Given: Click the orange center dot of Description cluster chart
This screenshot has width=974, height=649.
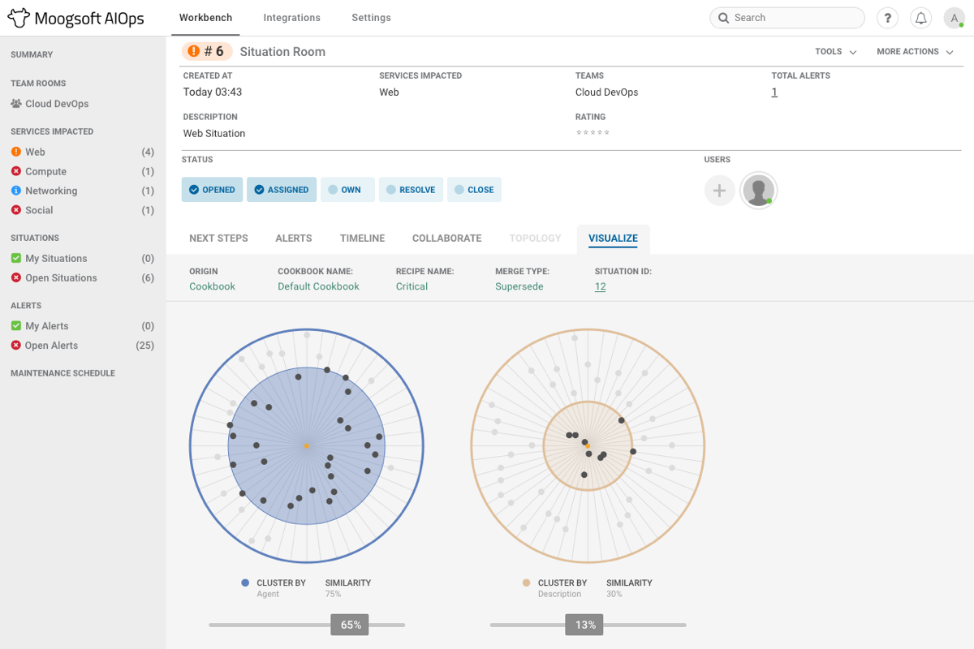Looking at the screenshot, I should [588, 446].
